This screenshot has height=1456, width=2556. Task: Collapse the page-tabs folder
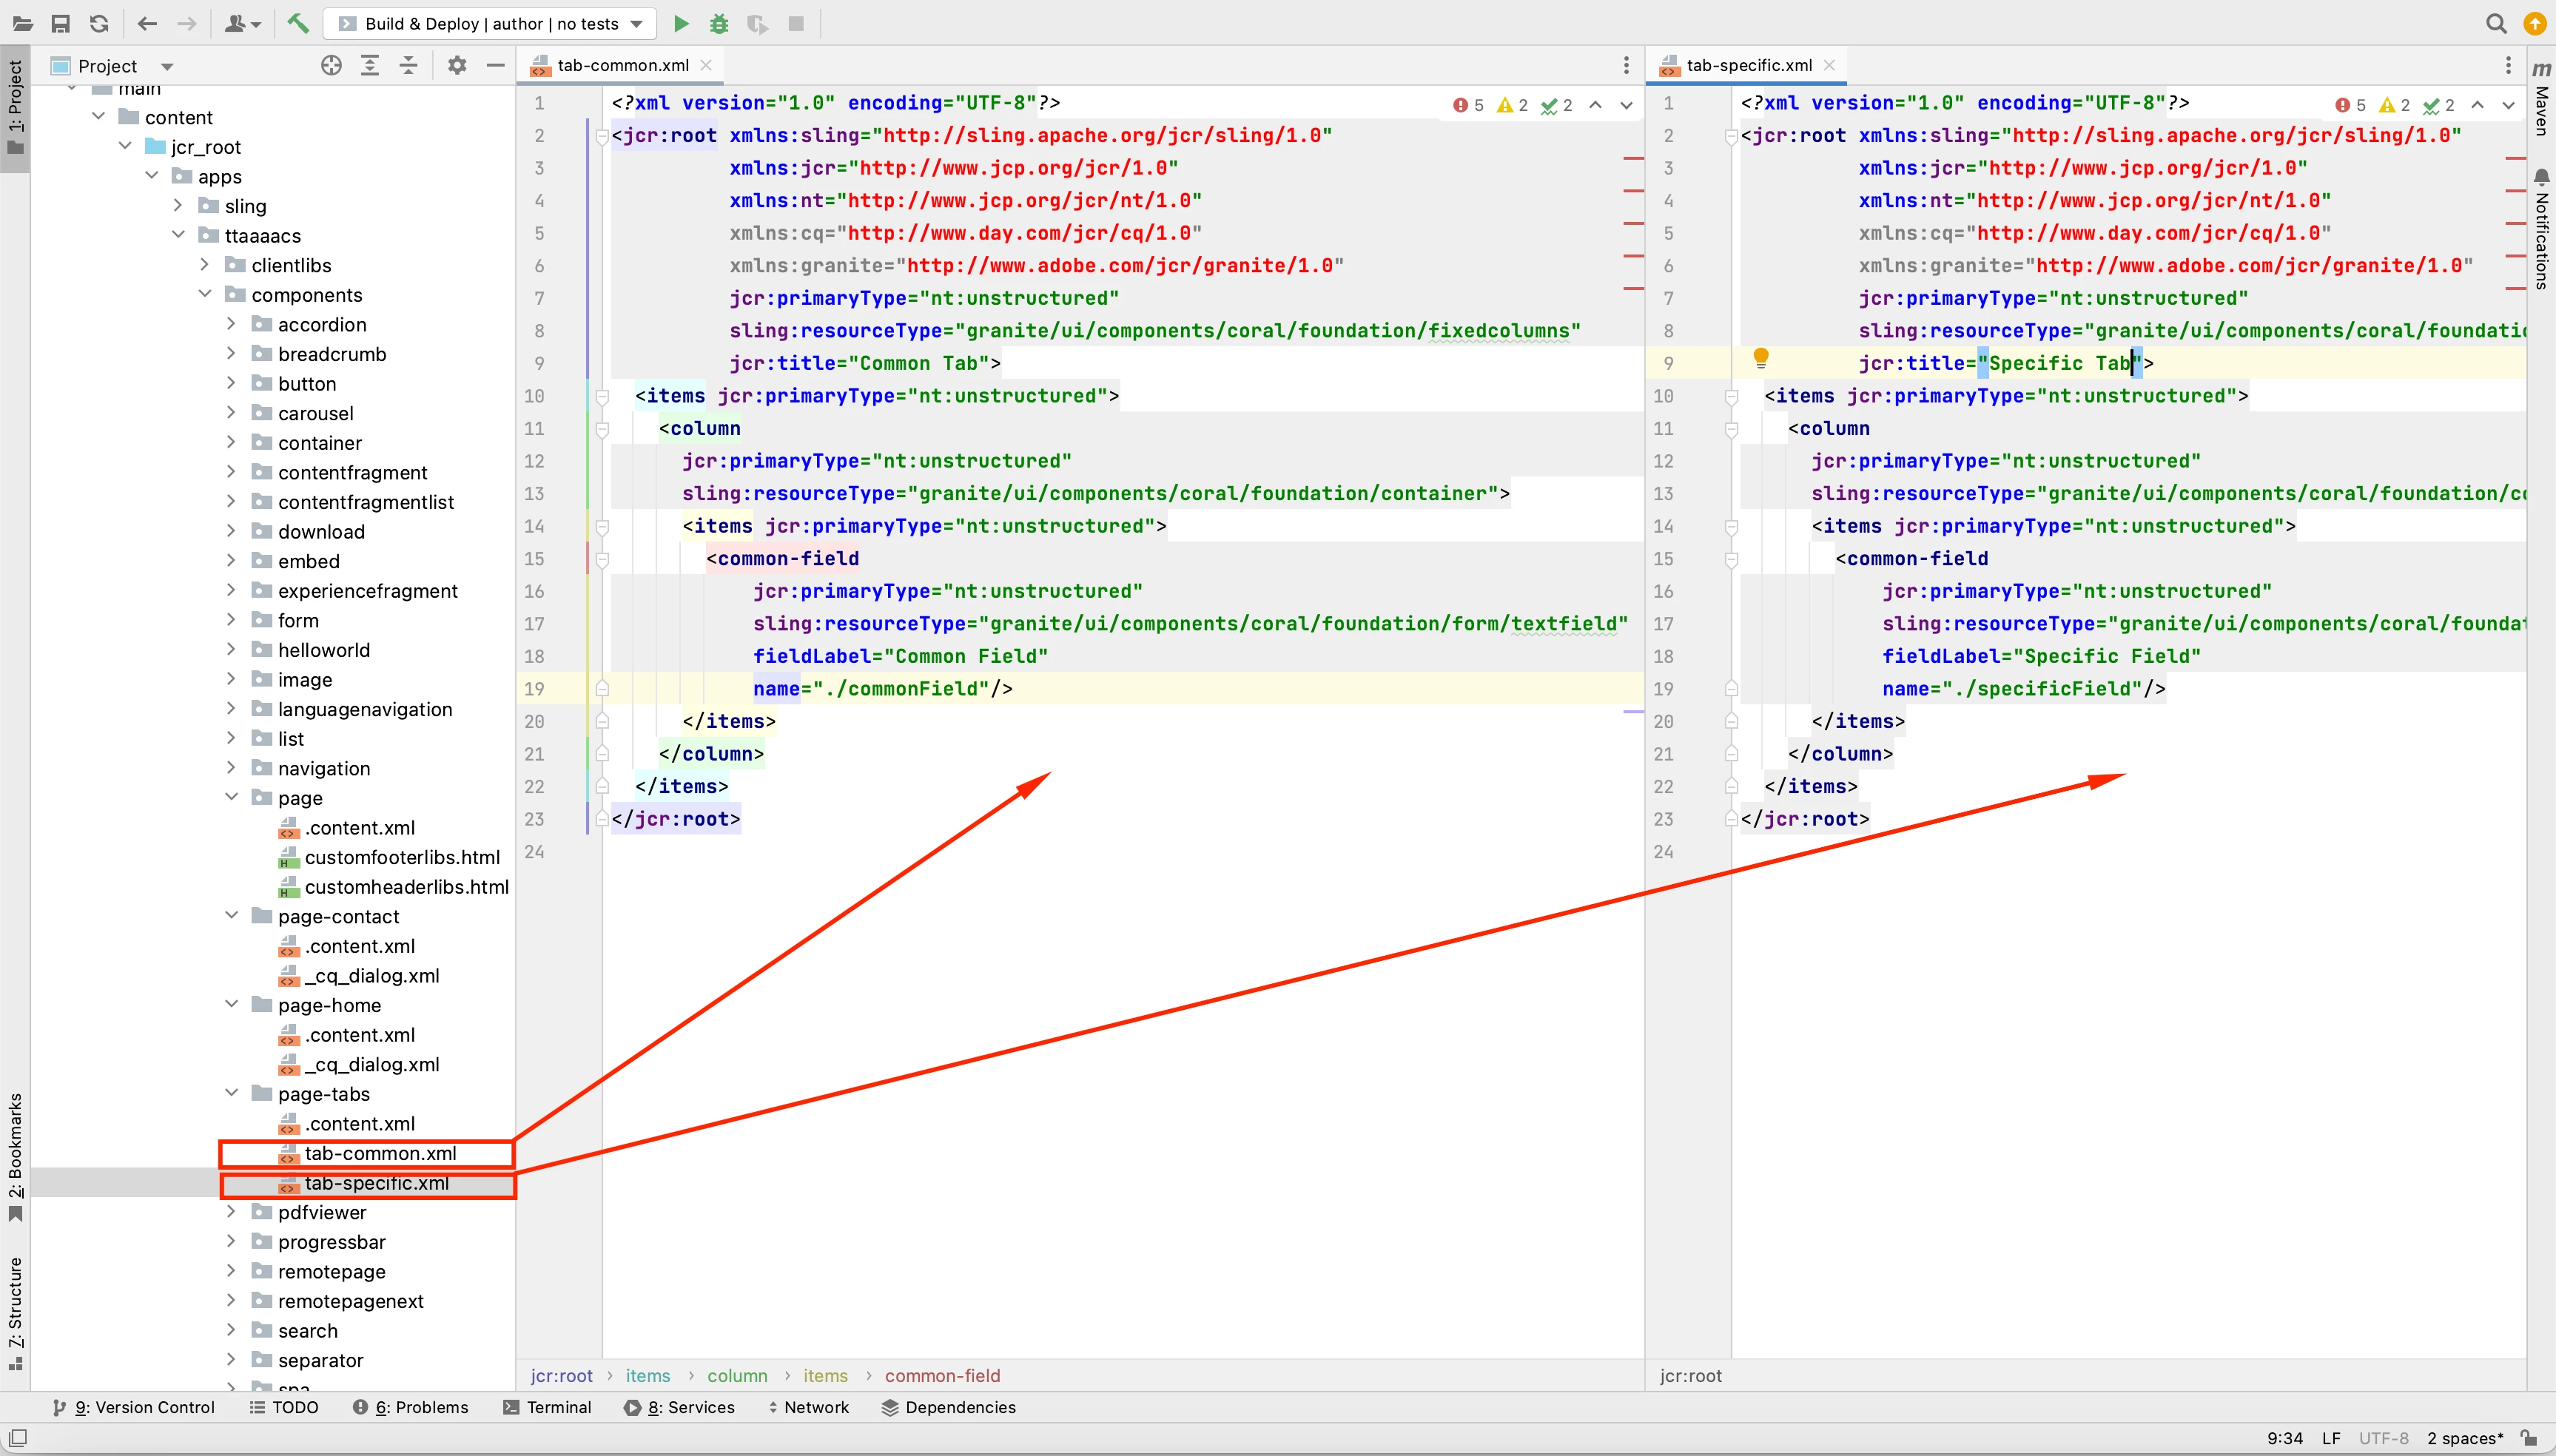tap(231, 1093)
